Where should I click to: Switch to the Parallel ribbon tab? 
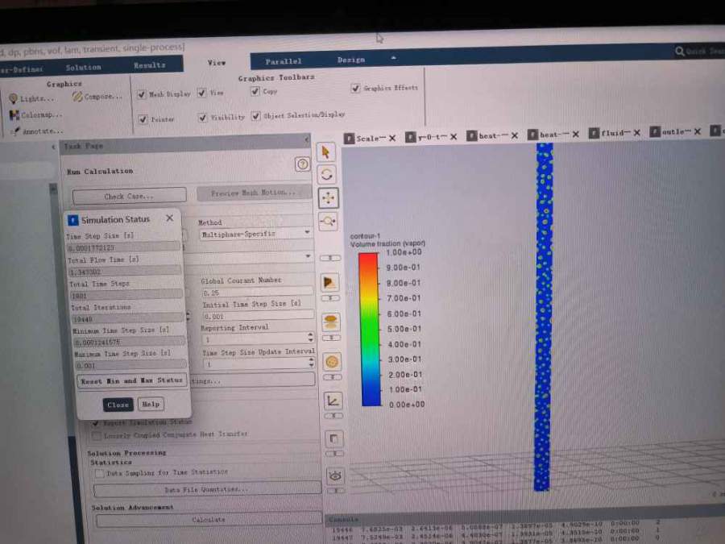coord(284,61)
